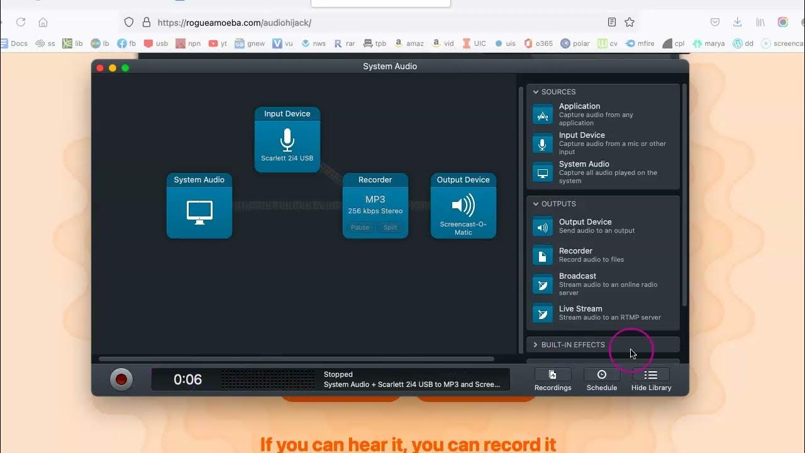Click the site security shield icon

pyautogui.click(x=129, y=22)
